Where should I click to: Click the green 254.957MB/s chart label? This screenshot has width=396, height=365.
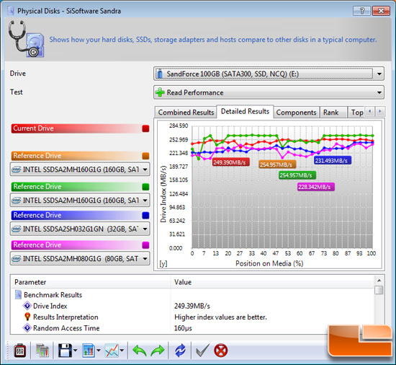click(x=297, y=175)
